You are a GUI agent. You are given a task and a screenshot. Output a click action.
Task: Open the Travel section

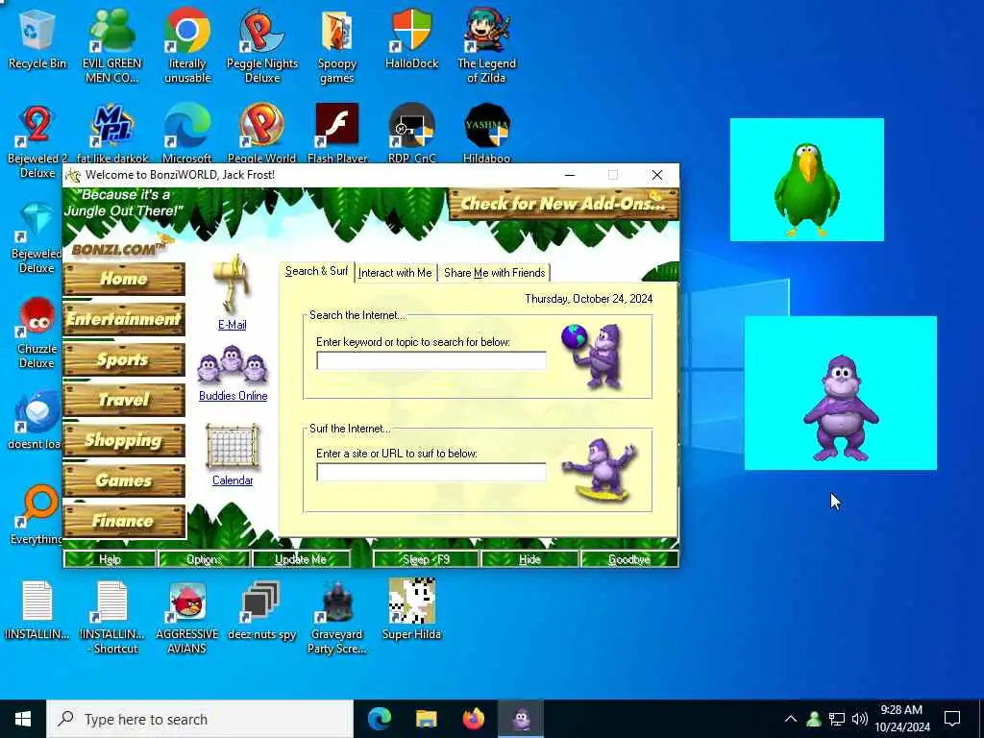coord(124,400)
